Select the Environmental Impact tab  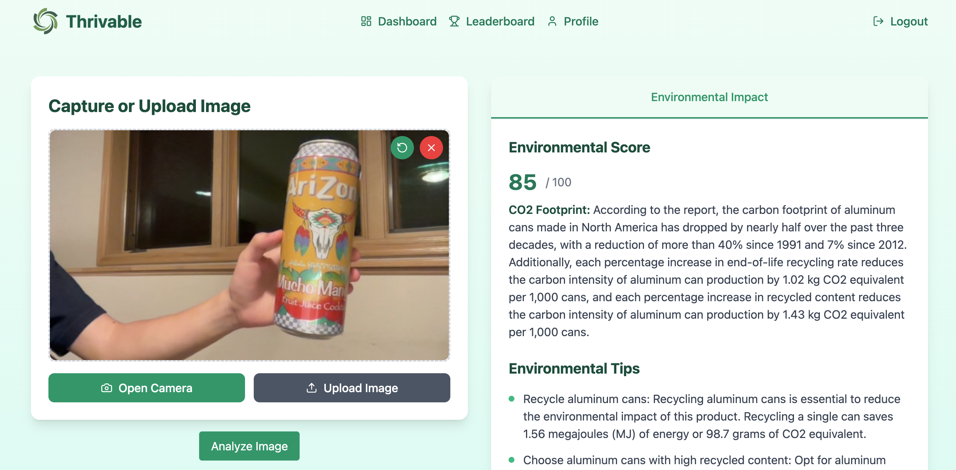(x=709, y=97)
